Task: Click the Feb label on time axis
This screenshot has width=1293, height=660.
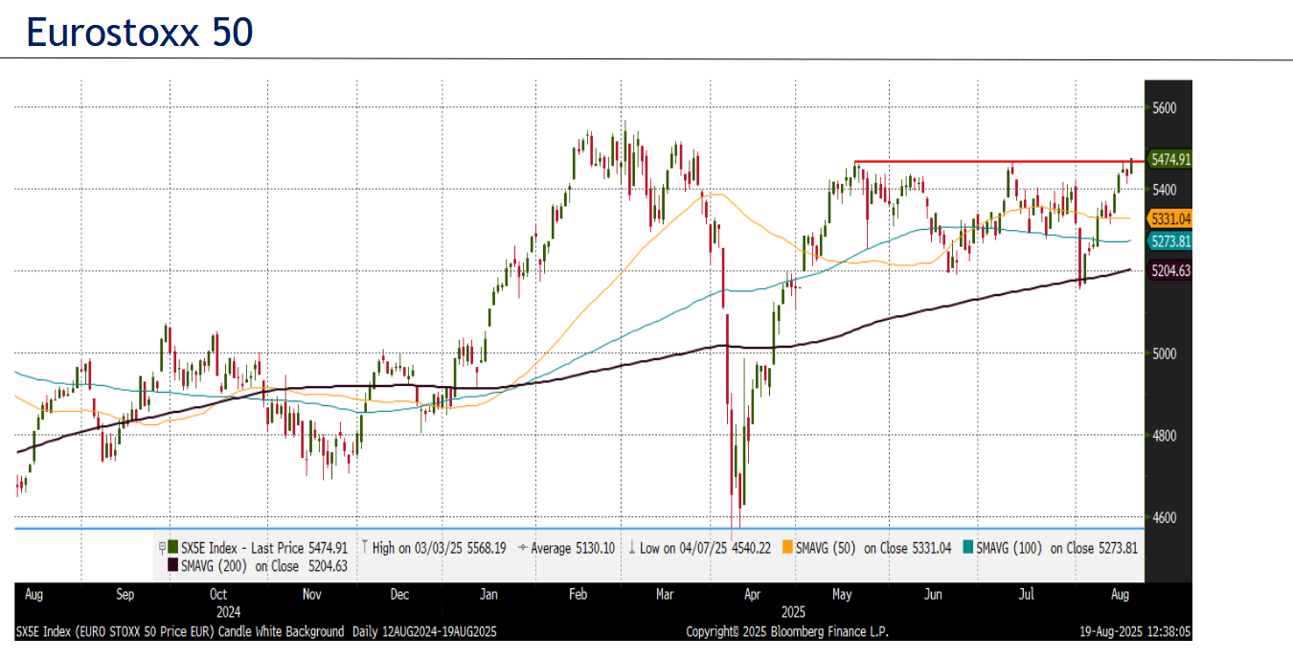Action: 578,595
